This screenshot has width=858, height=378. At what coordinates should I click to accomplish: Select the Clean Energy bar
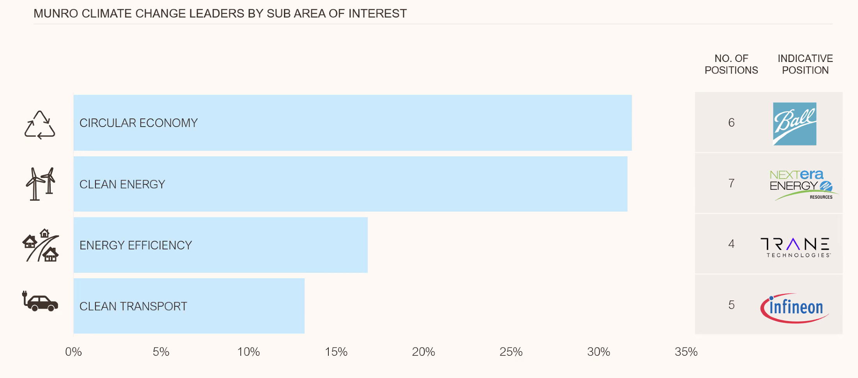[x=350, y=184]
